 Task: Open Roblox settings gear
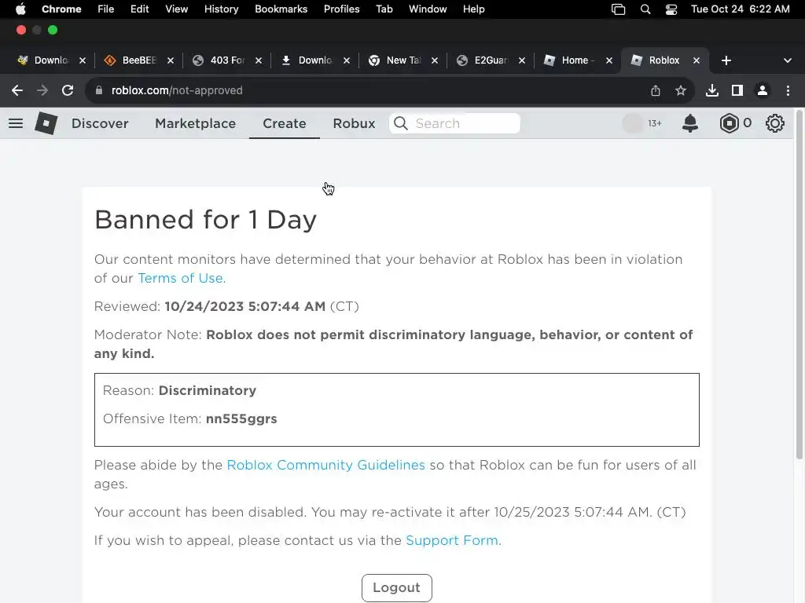pyautogui.click(x=774, y=123)
